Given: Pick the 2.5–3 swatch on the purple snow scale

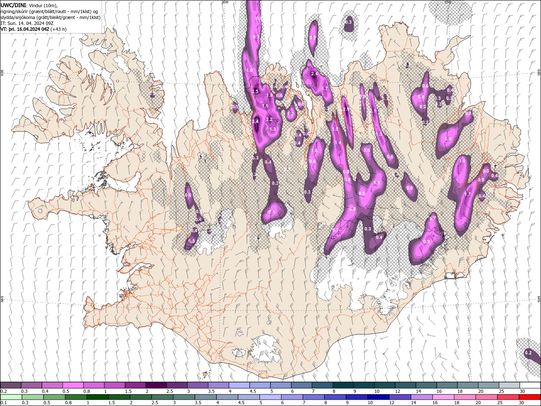Looking at the screenshot, I should coord(177,385).
